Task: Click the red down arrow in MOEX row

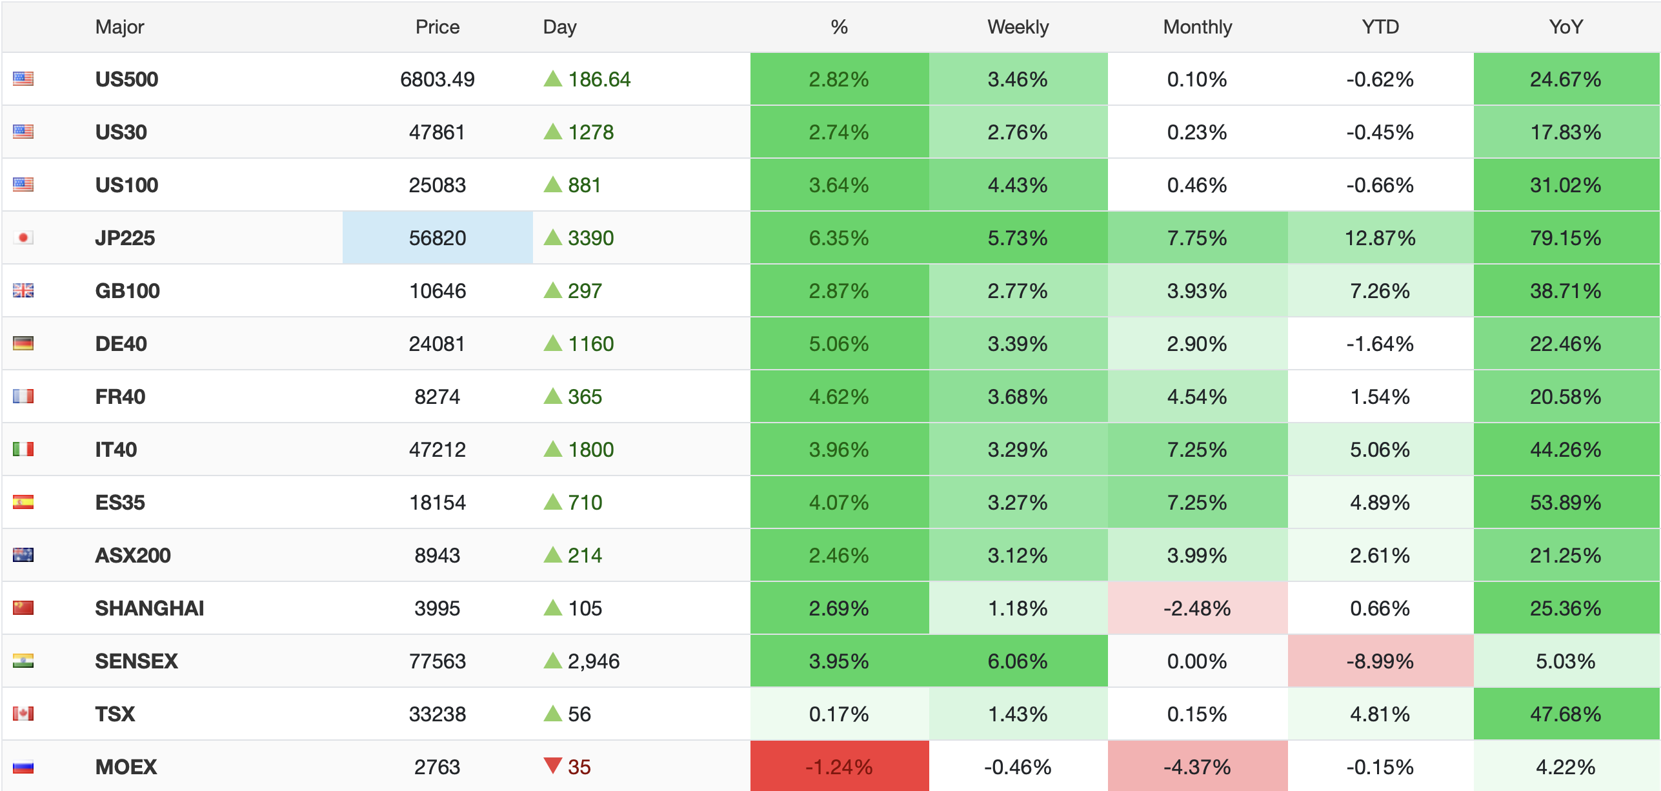Action: pos(553,766)
